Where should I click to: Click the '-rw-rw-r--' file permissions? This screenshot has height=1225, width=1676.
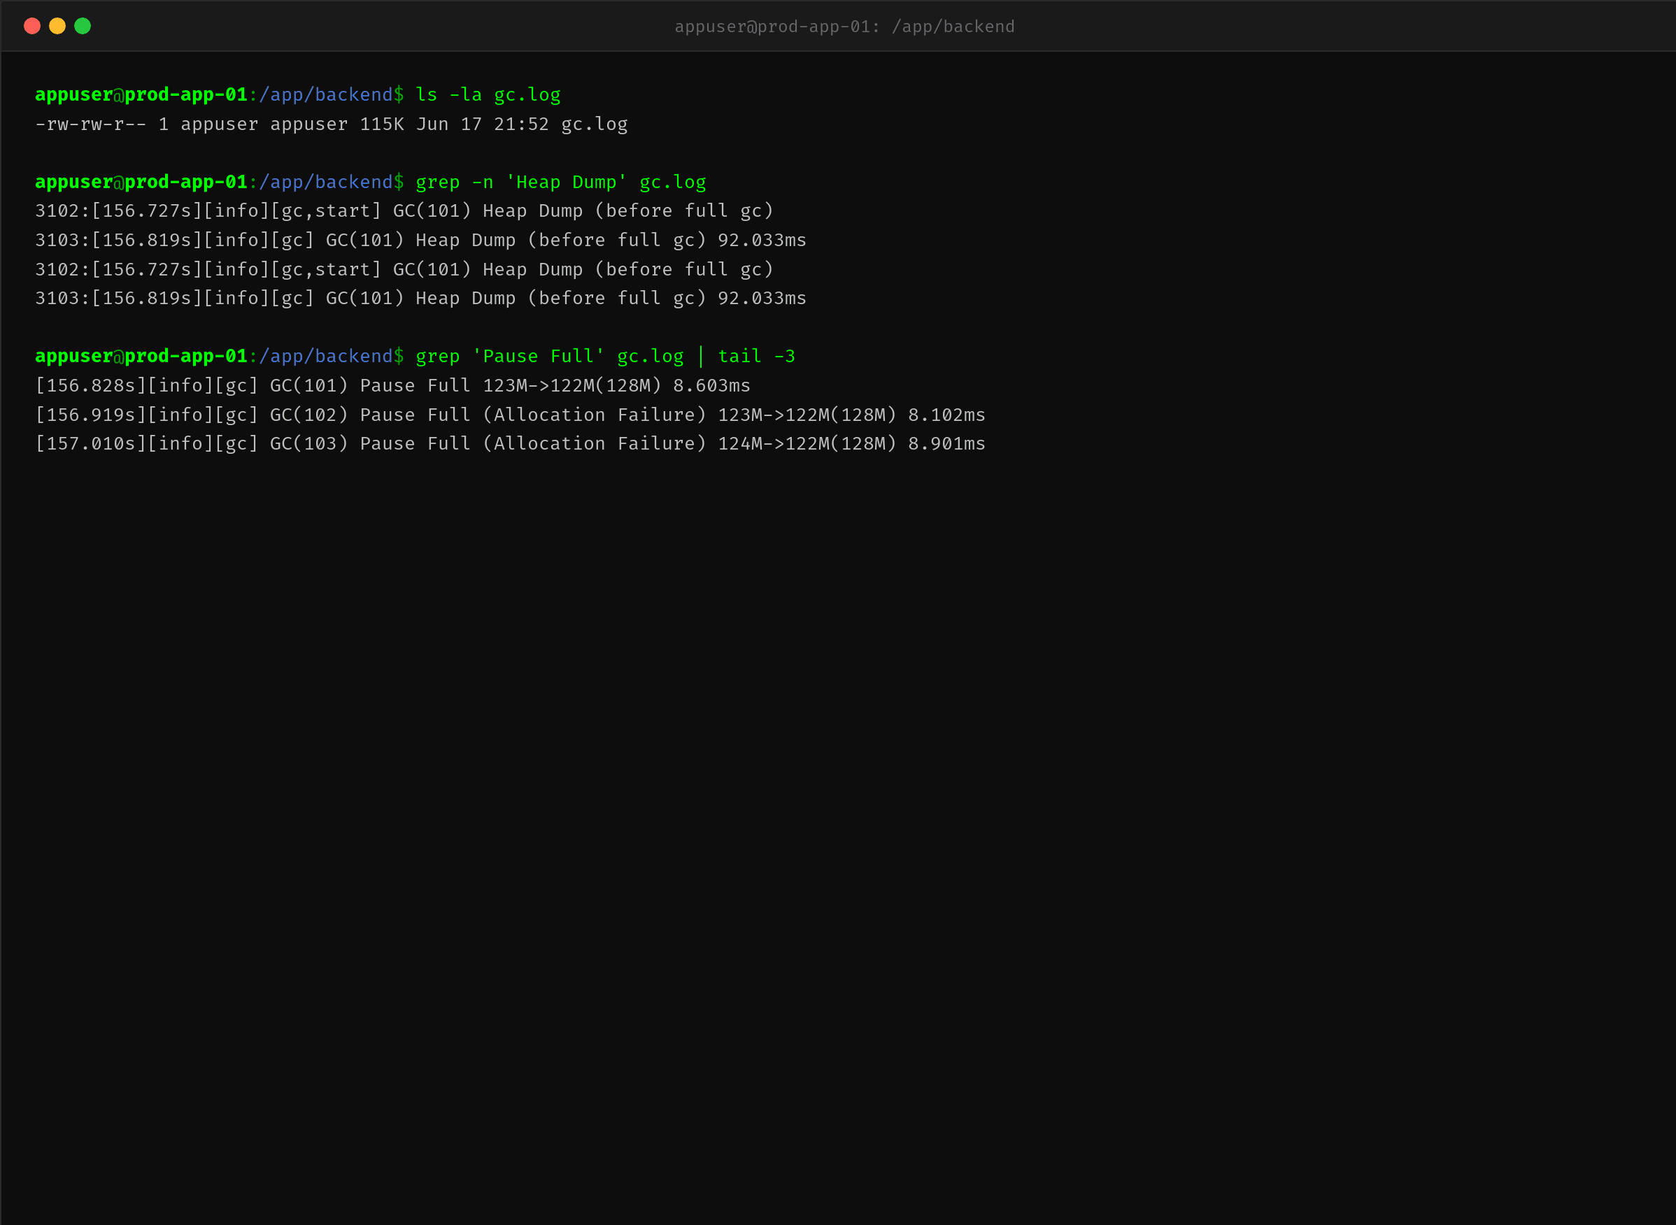click(91, 124)
